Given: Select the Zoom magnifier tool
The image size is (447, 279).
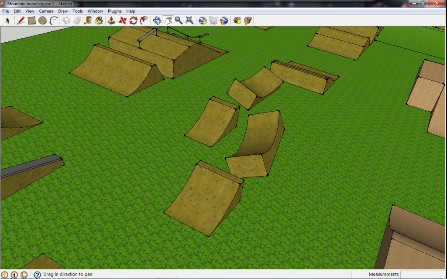Looking at the screenshot, I should [179, 20].
